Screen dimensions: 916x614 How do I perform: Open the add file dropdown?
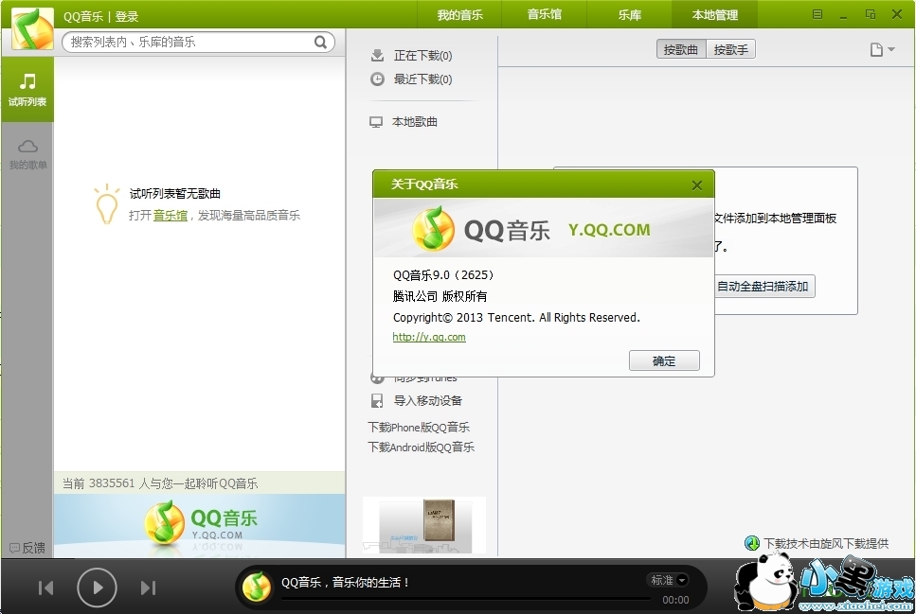click(x=882, y=49)
